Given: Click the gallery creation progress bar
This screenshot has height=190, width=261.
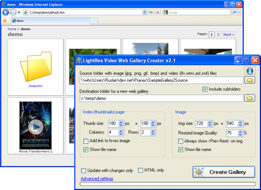Looking at the screenshot, I should tap(168, 184).
